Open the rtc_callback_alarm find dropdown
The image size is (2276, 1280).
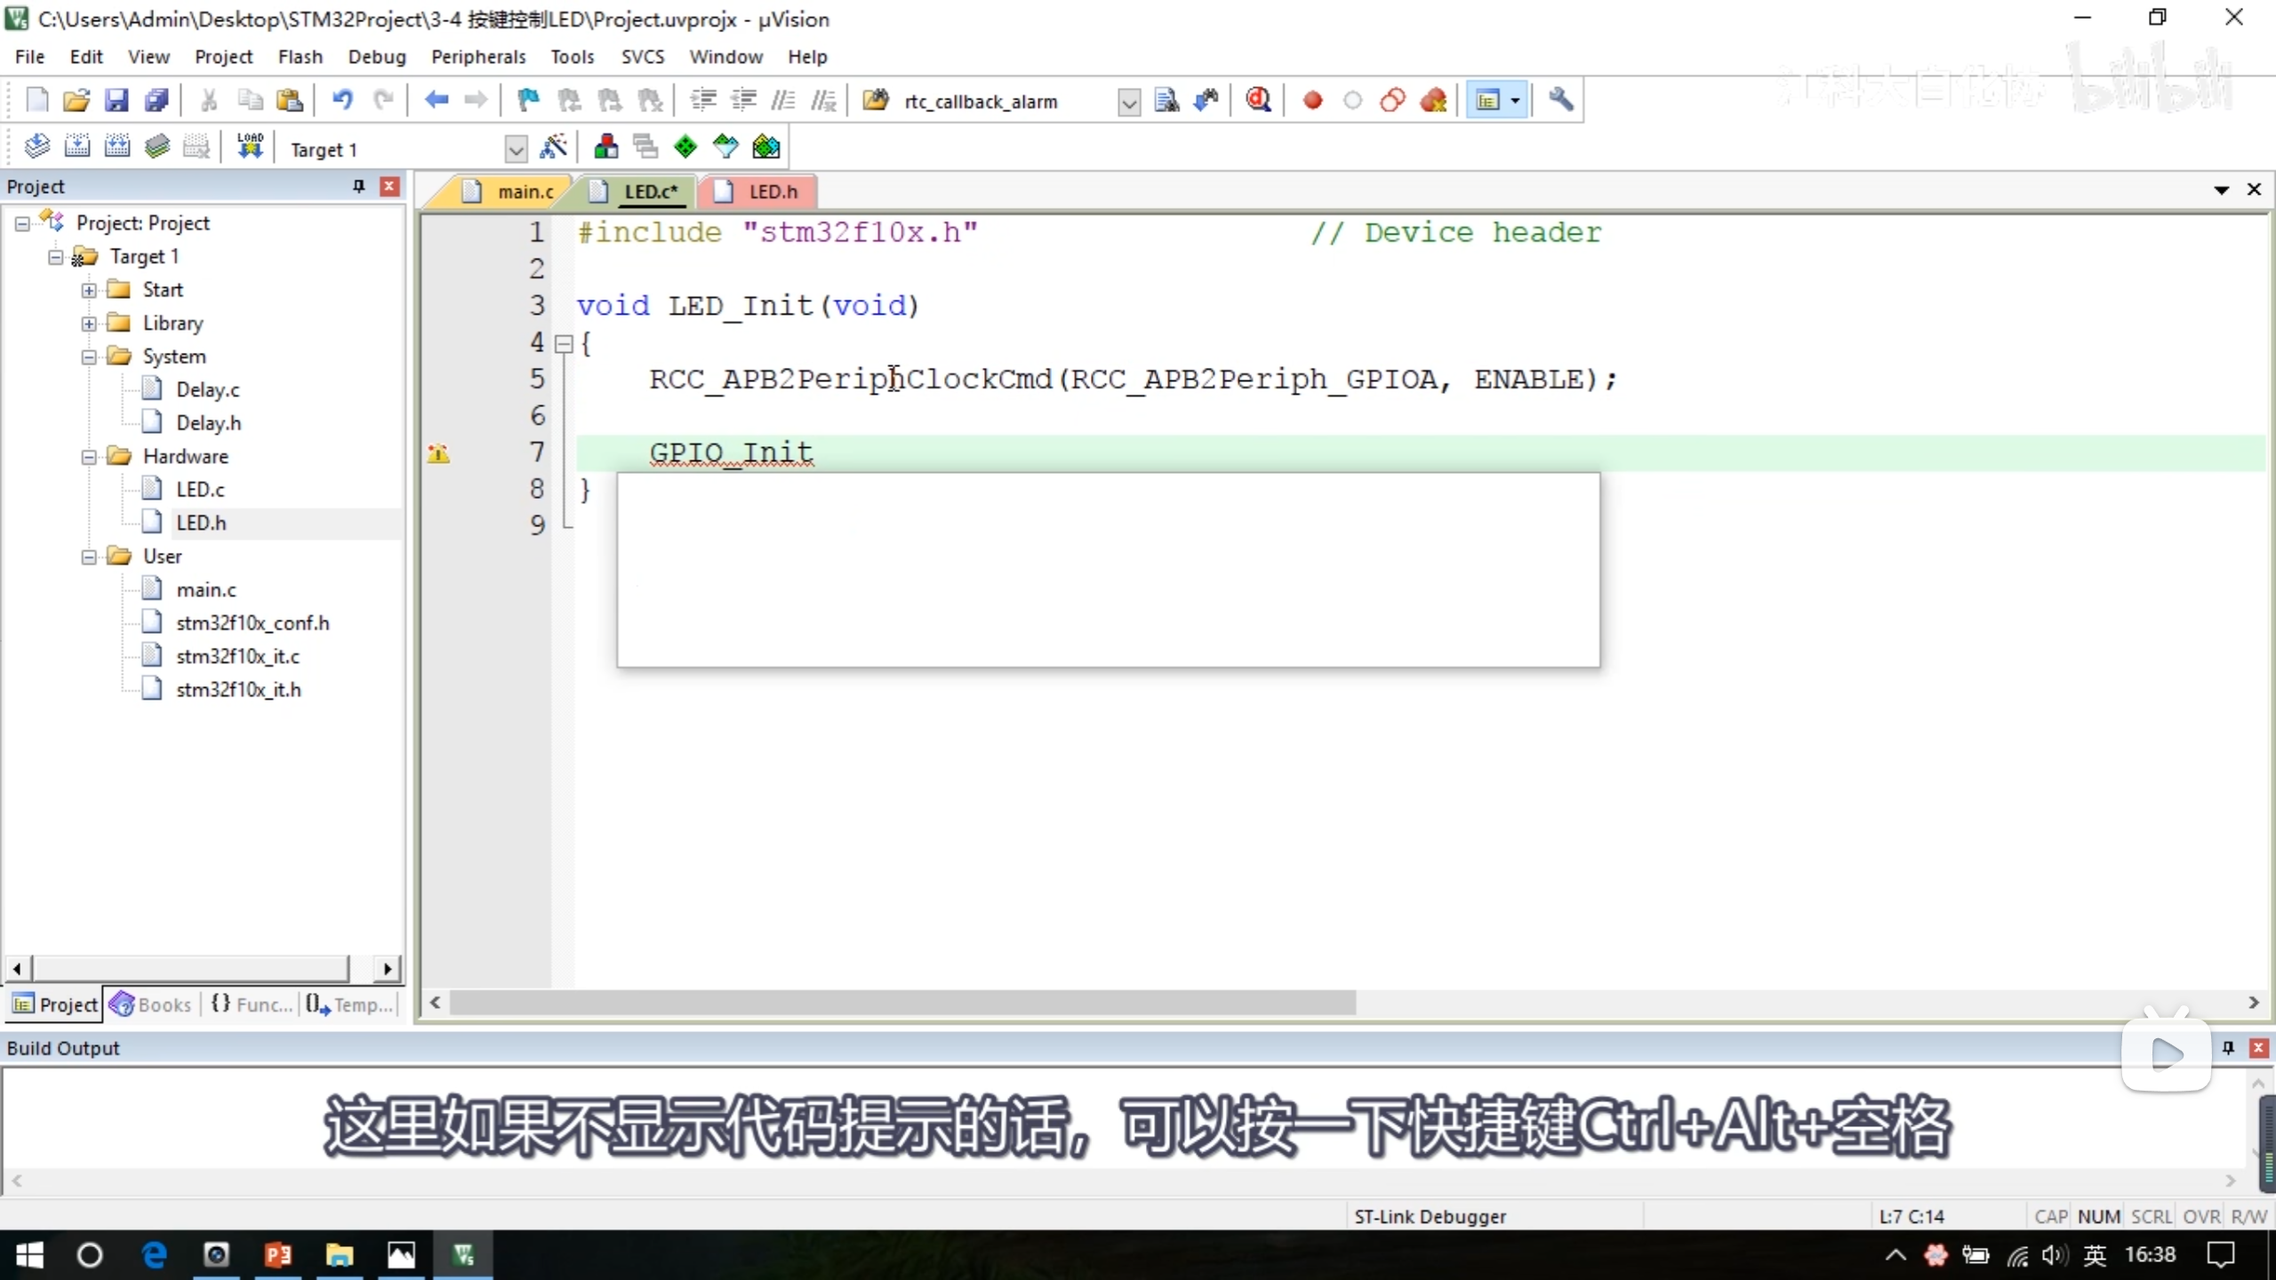[x=1128, y=102]
